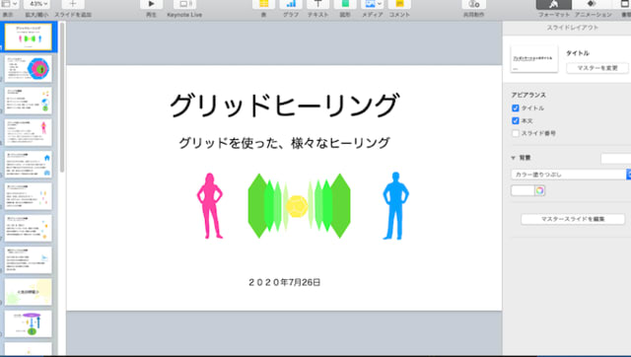Image resolution: width=631 pixels, height=357 pixels.
Task: Collapse the 背景 section triangle
Action: click(x=513, y=158)
